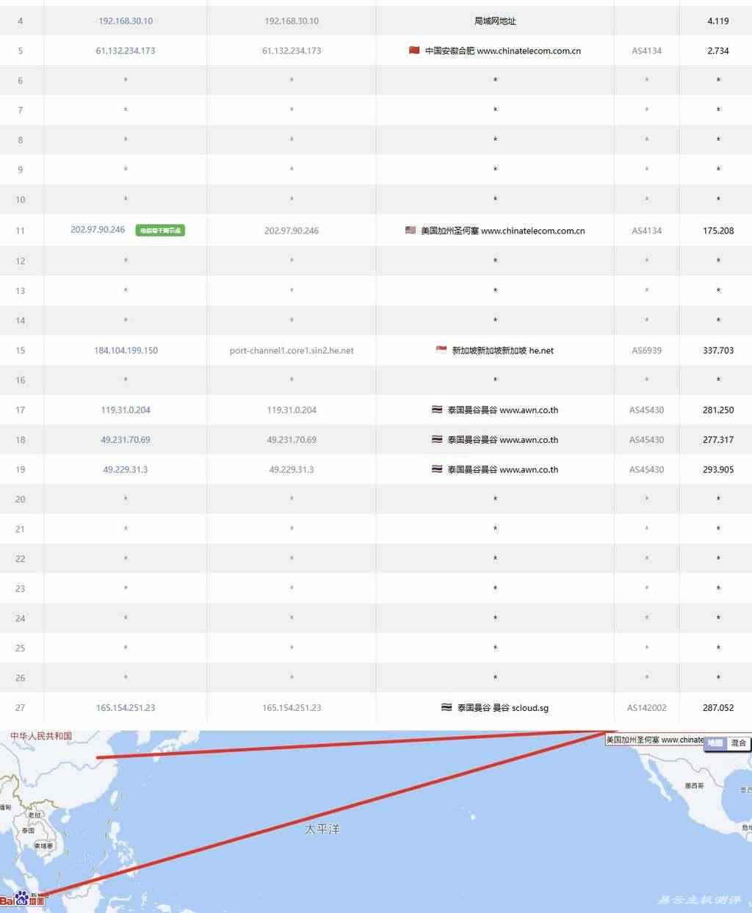Click the second-column 49.229.31.3 hostname in hop 19
The width and height of the screenshot is (752, 913).
(292, 469)
